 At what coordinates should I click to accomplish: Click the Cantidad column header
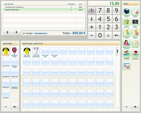71,4
